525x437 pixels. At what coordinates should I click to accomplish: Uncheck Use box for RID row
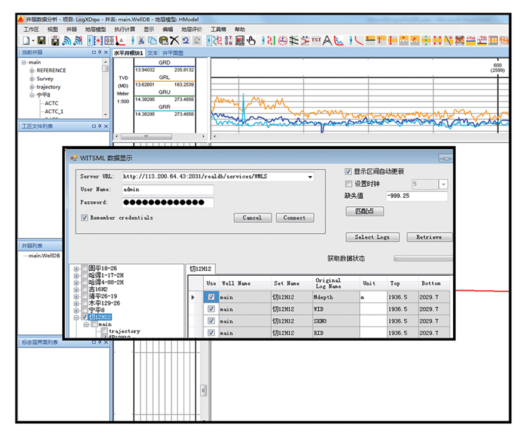pyautogui.click(x=211, y=333)
